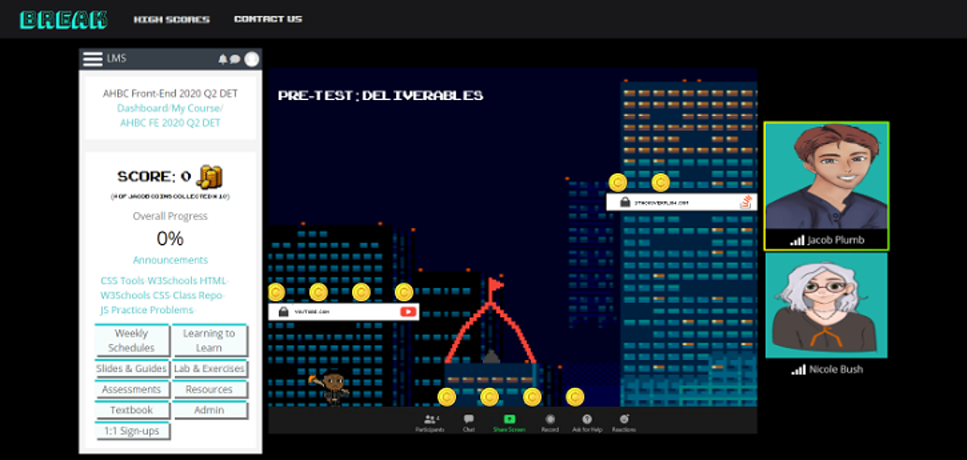This screenshot has height=460, width=967.
Task: Grab the leftmost coin above the youtube.com bar
Action: coord(276,292)
